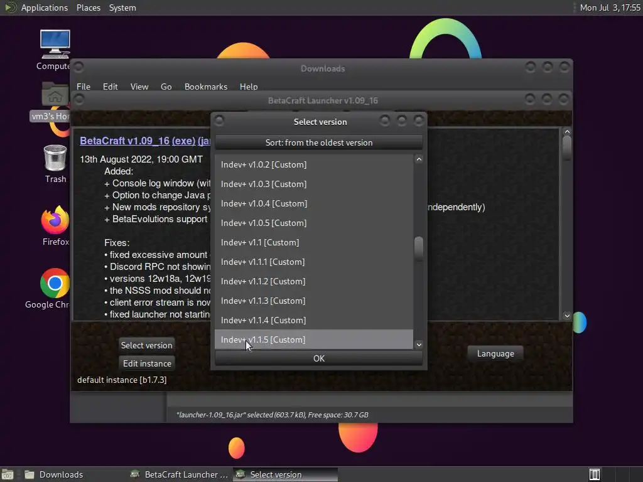
Task: Click changelog panel scroll down arrow
Action: 567,316
